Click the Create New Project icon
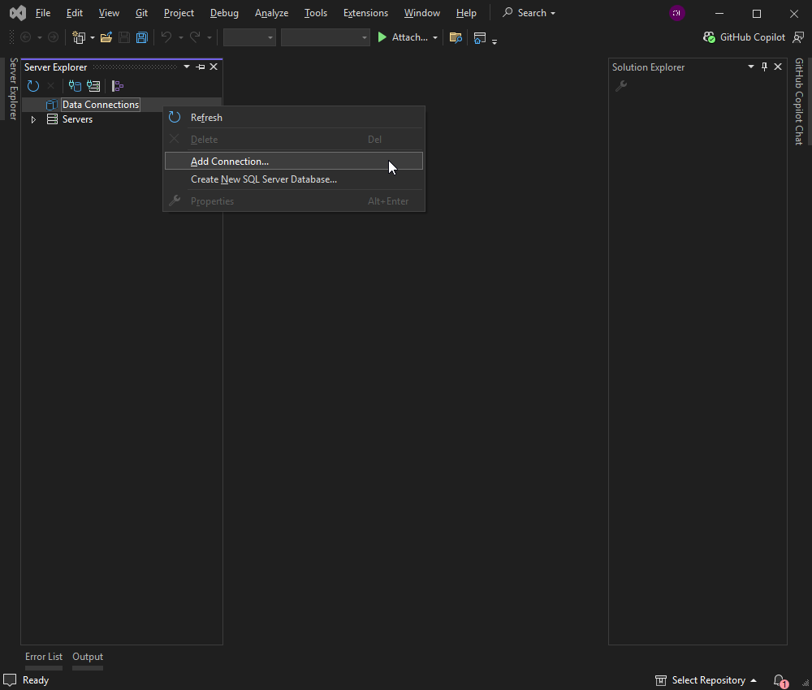 pos(79,37)
